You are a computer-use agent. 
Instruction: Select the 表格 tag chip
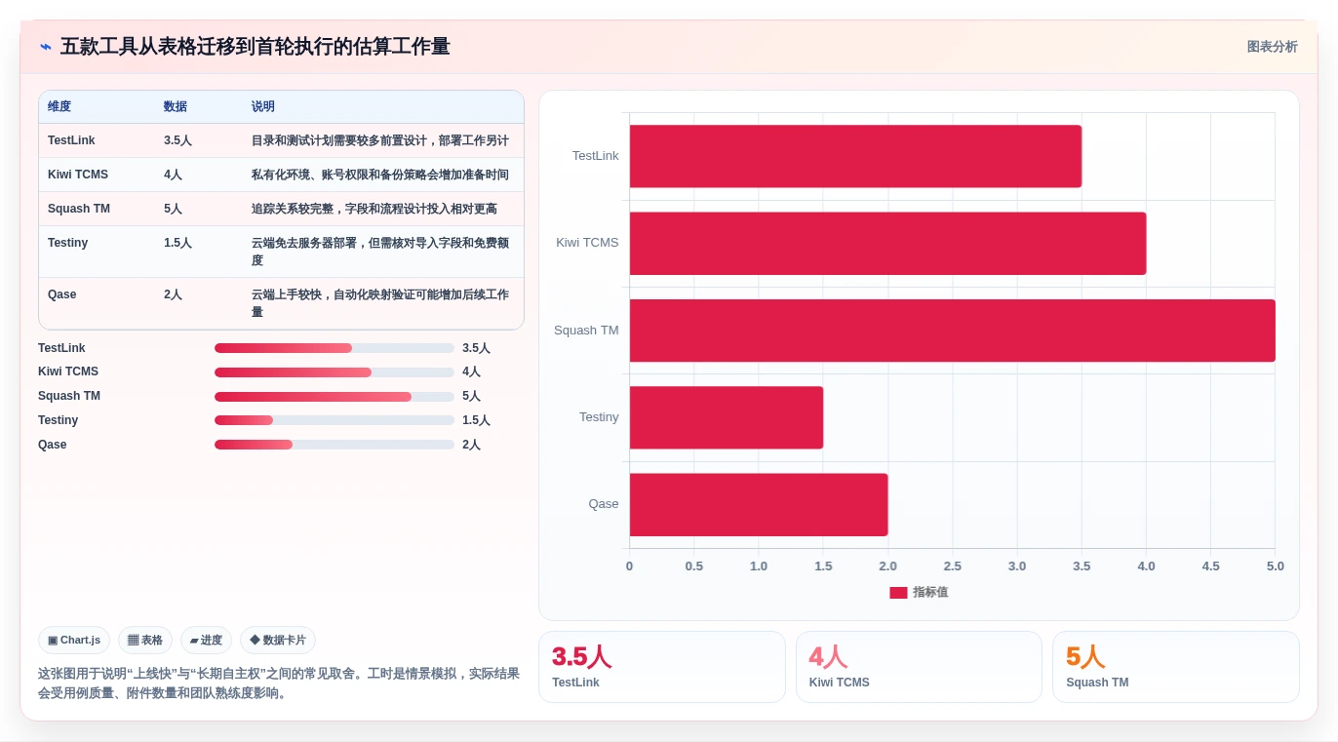[145, 641]
